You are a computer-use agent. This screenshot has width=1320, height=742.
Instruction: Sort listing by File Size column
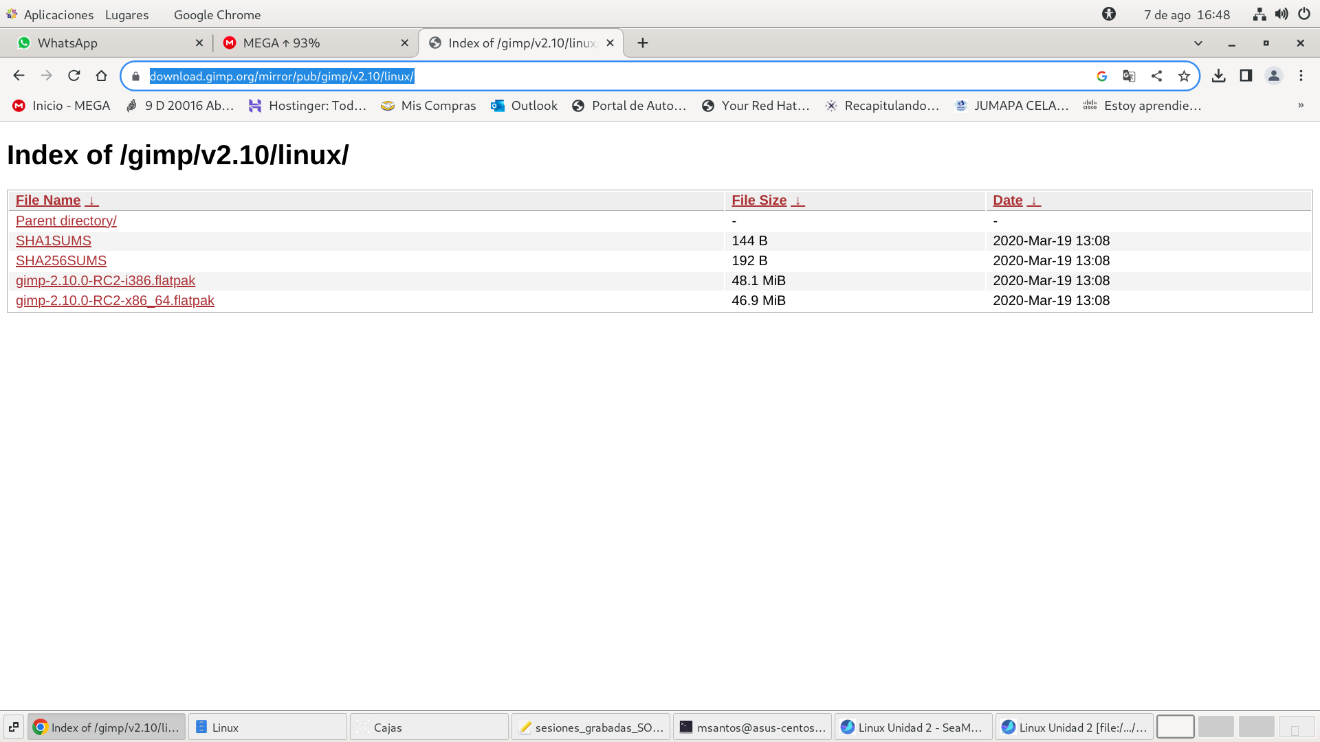click(x=758, y=200)
